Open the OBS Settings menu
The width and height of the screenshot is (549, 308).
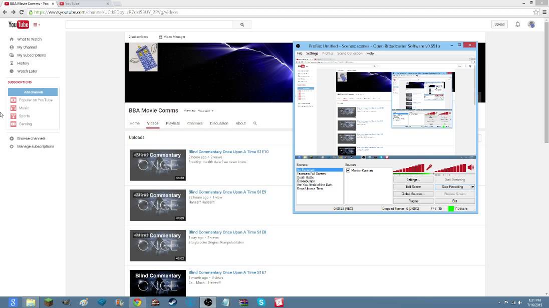(x=312, y=53)
